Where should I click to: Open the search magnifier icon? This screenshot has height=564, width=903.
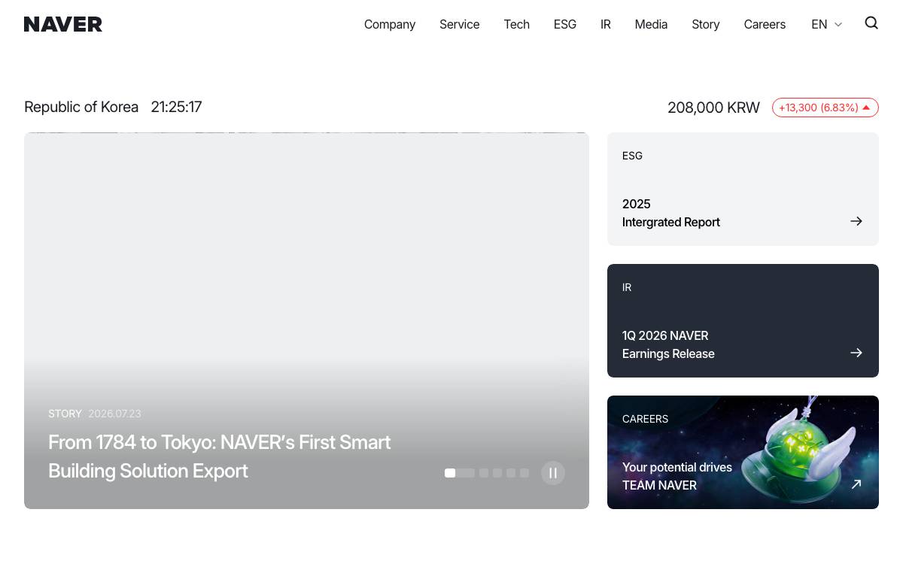(x=871, y=23)
